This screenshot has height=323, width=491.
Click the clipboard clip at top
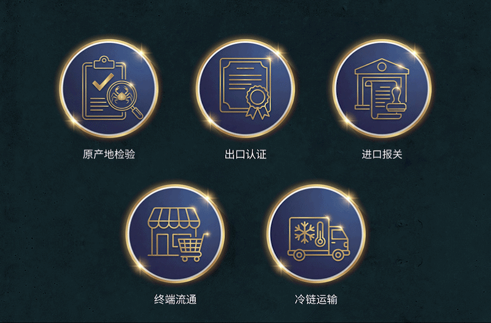pyautogui.click(x=104, y=62)
